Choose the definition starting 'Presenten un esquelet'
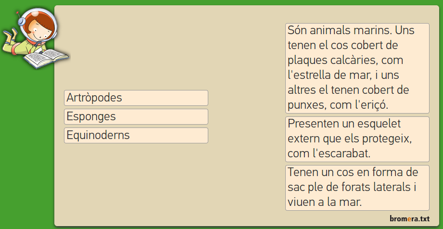The image size is (443, 229). pyautogui.click(x=357, y=139)
